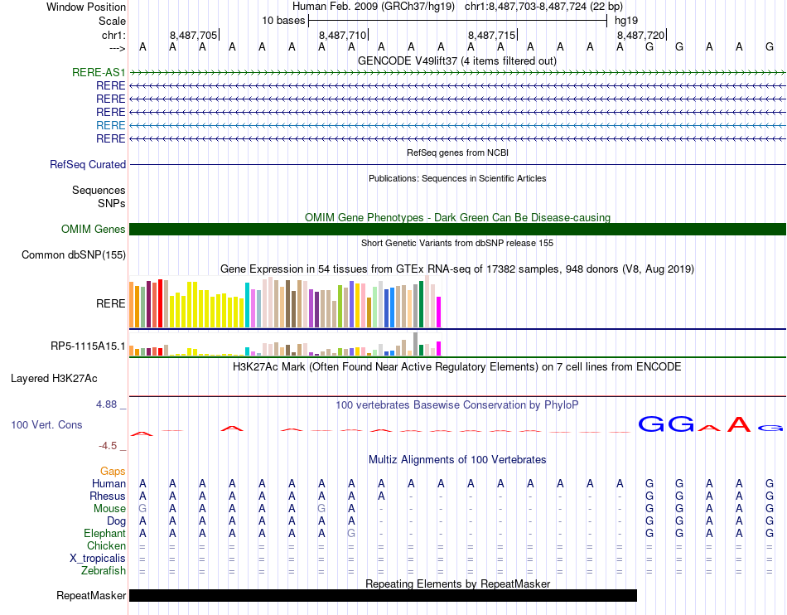The image size is (787, 615).
Task: Select the Layered H3K27Ac label
Action: click(x=54, y=378)
